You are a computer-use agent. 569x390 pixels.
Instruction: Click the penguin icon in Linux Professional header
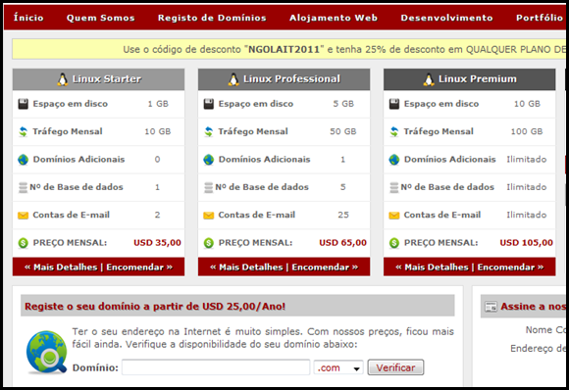pyautogui.click(x=233, y=79)
